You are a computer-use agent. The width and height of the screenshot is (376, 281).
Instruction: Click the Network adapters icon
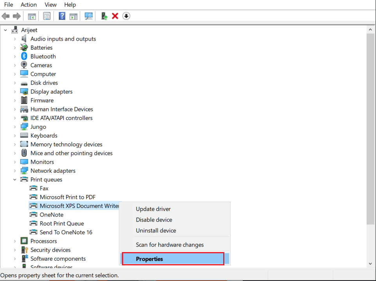pos(24,171)
